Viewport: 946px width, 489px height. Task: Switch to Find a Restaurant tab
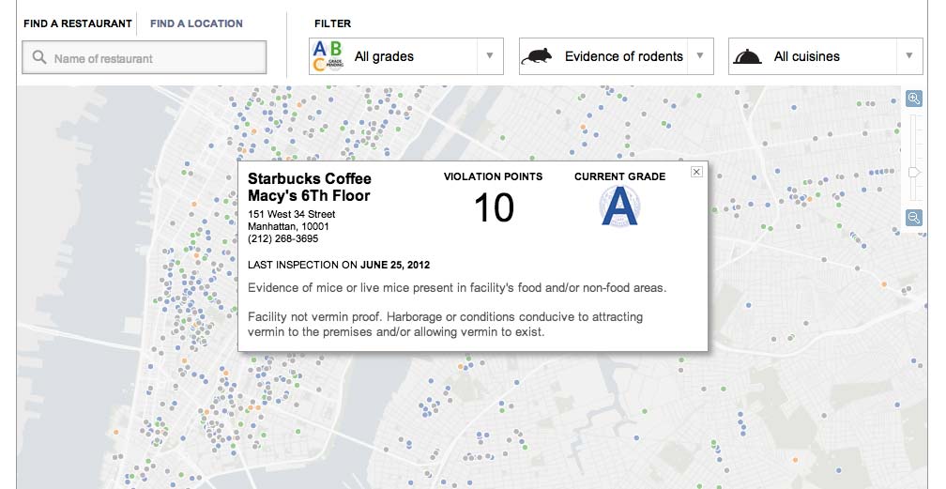78,23
